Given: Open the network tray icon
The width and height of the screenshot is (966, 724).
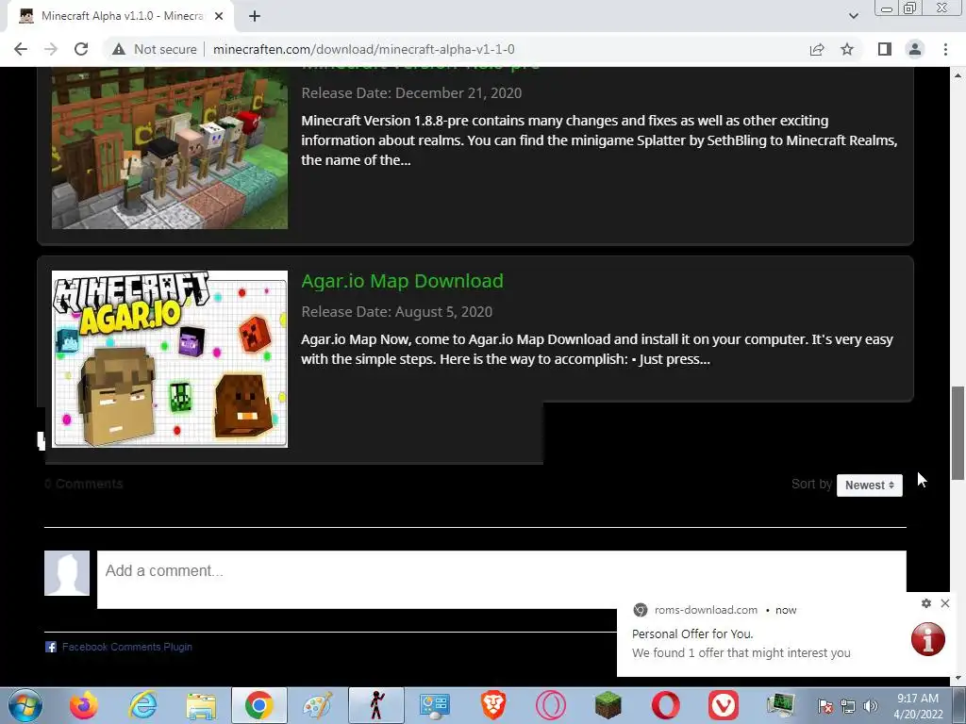Looking at the screenshot, I should [x=848, y=706].
